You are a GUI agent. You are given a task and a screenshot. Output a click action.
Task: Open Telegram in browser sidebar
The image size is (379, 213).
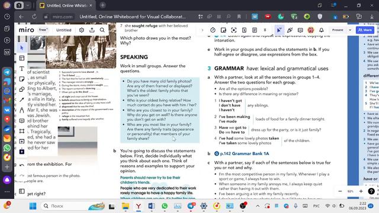pyautogui.click(x=7, y=72)
